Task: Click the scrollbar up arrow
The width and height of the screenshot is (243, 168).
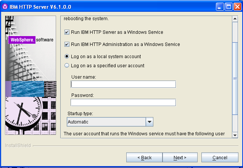Action: click(235, 19)
